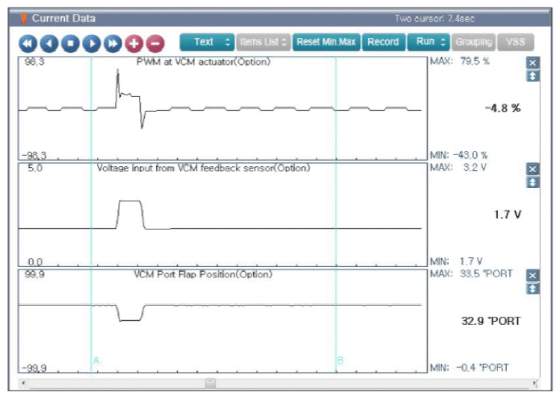560x398 pixels.
Task: Select the Grouping button
Action: [x=473, y=42]
